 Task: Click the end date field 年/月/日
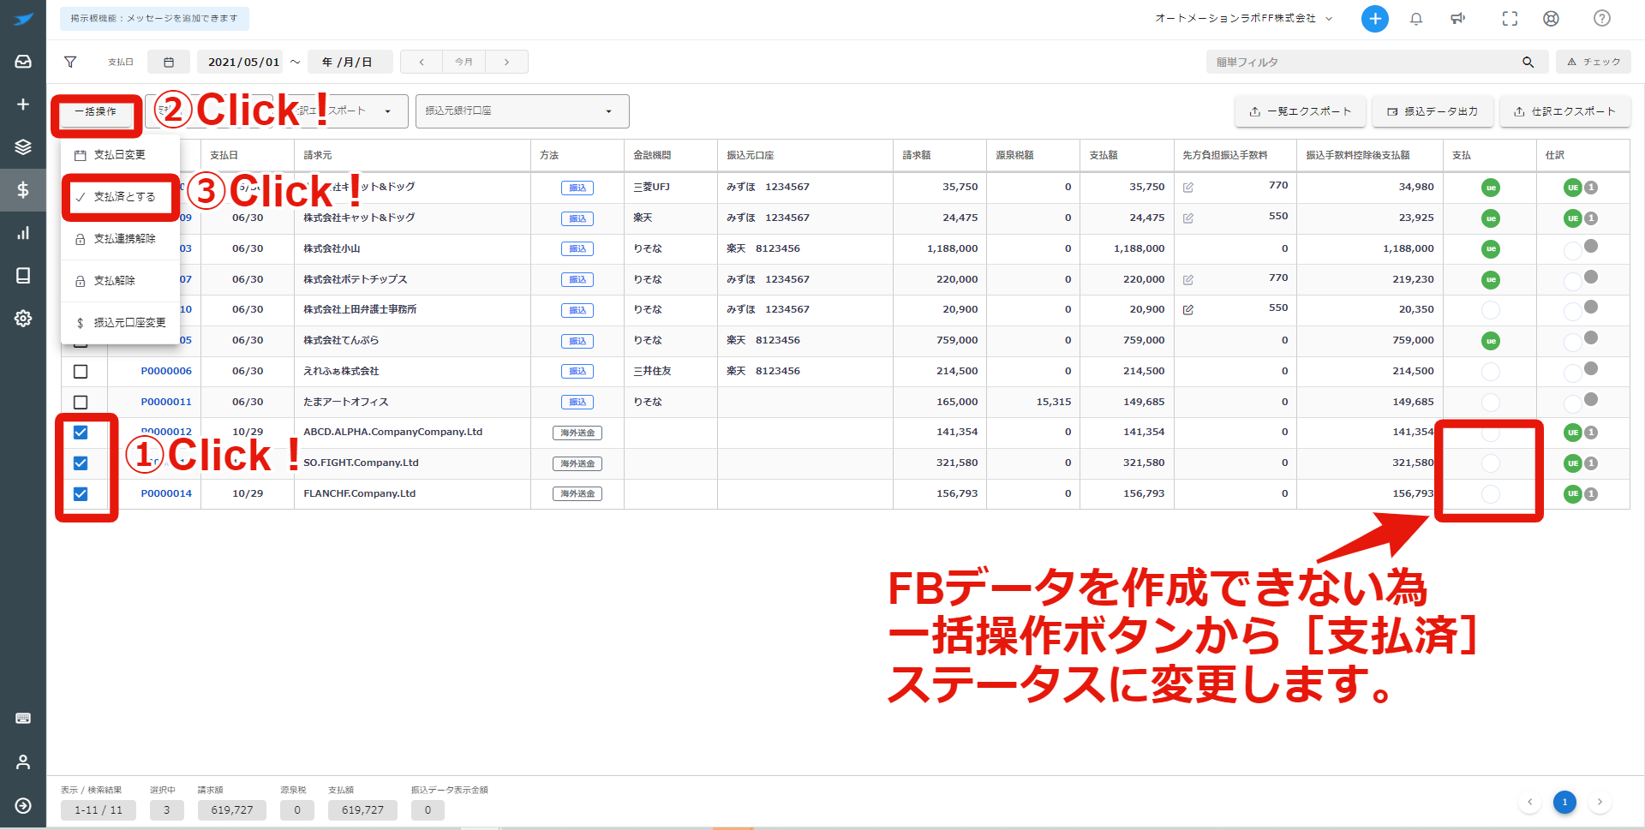[350, 62]
